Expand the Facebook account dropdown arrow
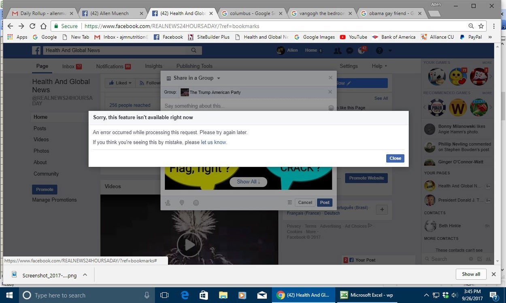 390,50
